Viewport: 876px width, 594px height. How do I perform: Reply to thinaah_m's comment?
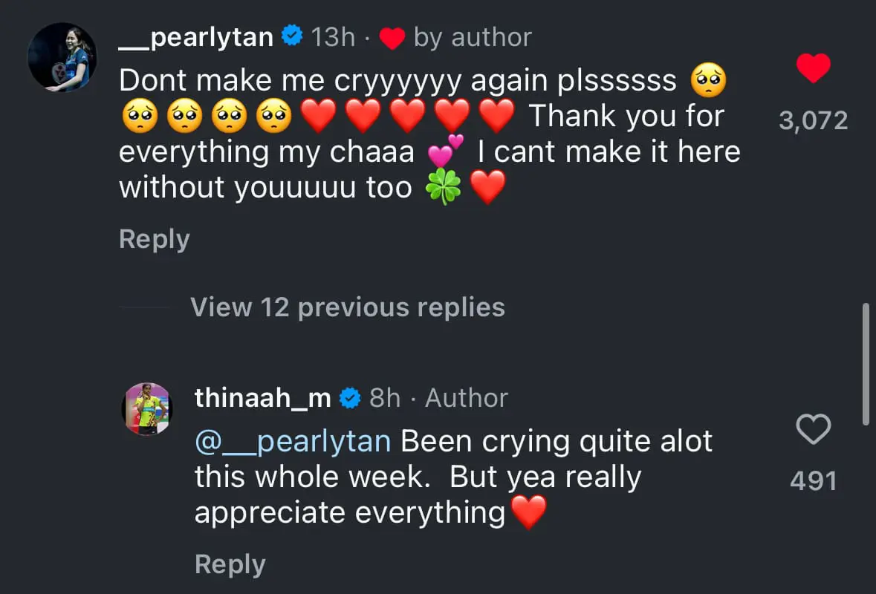(230, 565)
